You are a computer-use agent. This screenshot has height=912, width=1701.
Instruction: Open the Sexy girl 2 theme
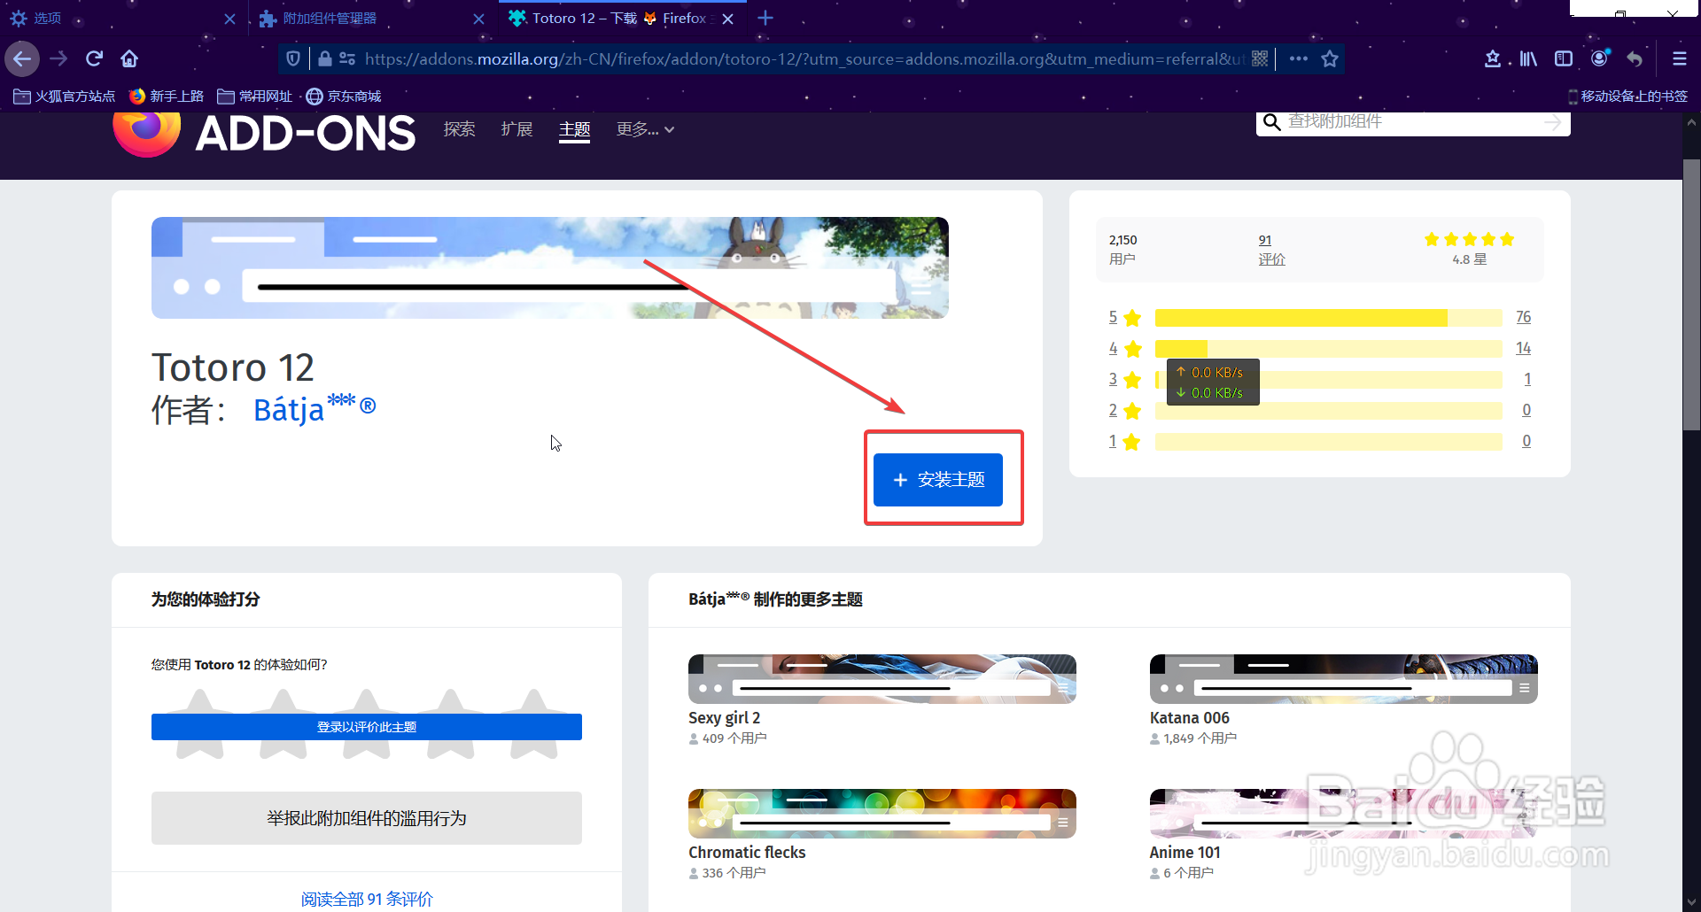882,700
